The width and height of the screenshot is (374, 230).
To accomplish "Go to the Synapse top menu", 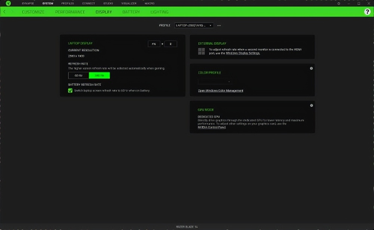I will 28,3.
